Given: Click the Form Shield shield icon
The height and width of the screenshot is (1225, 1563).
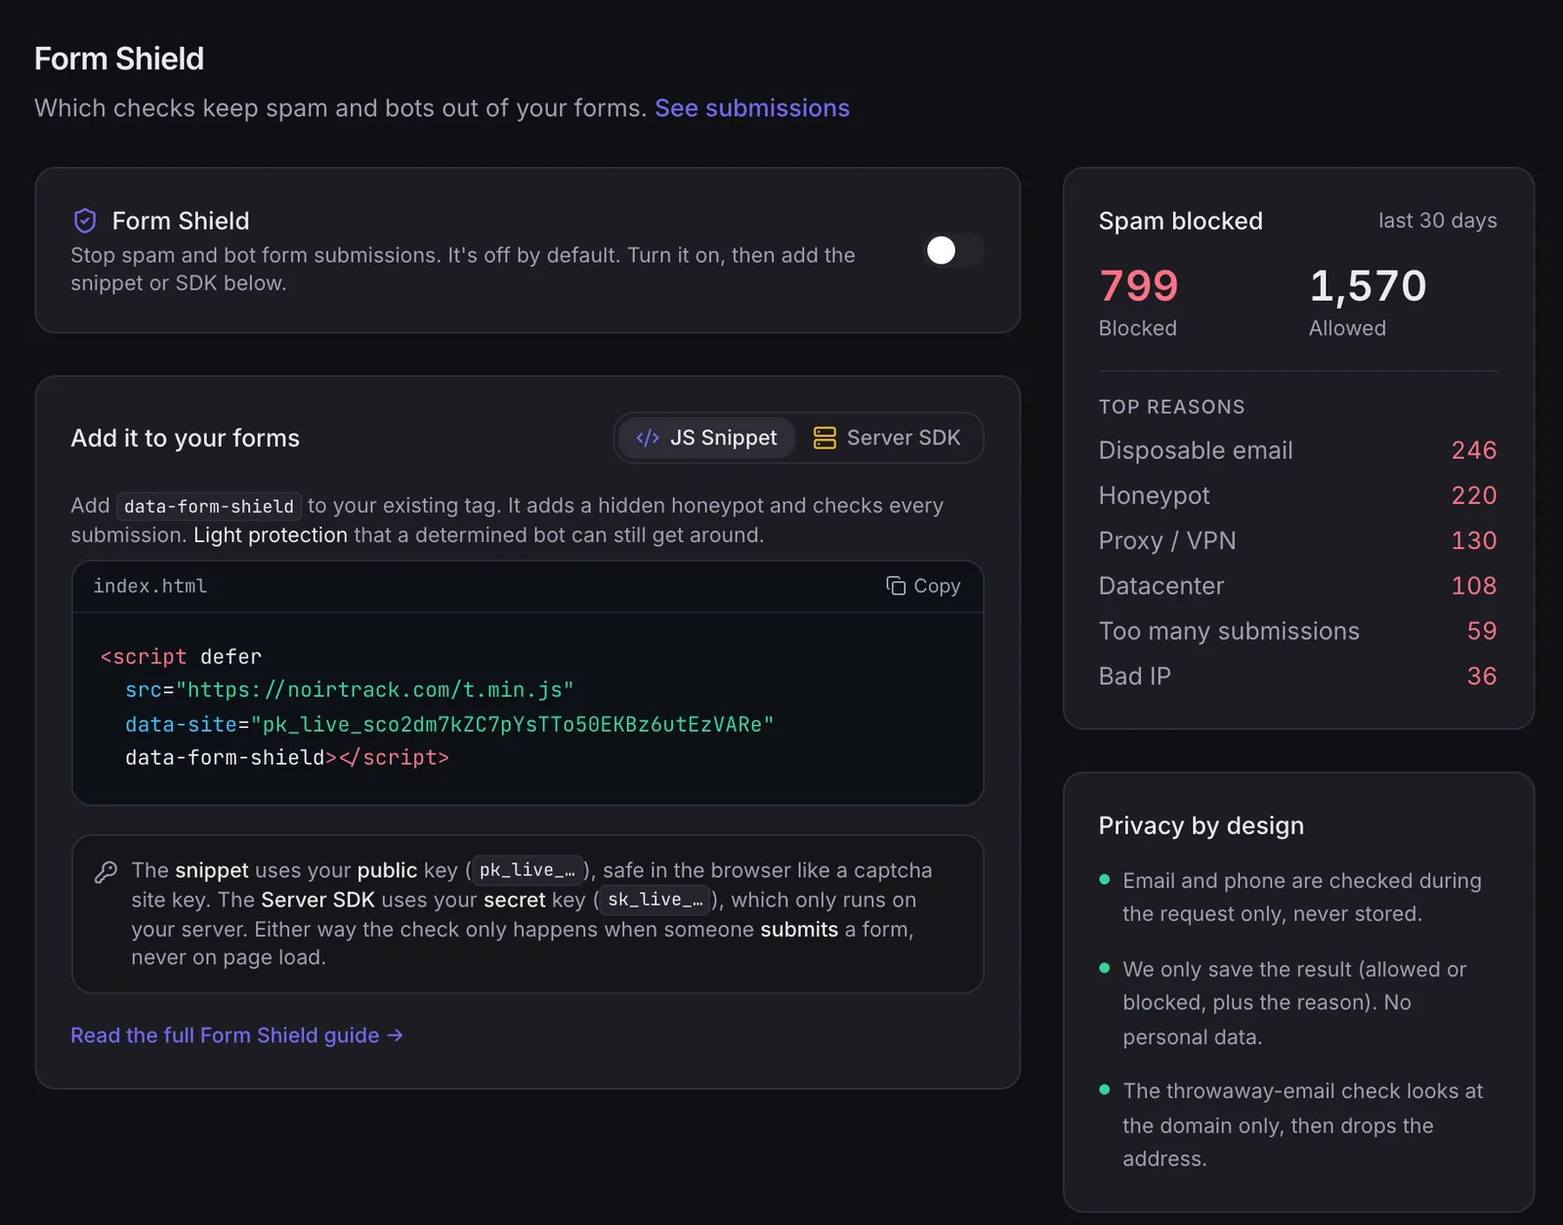Looking at the screenshot, I should point(85,221).
